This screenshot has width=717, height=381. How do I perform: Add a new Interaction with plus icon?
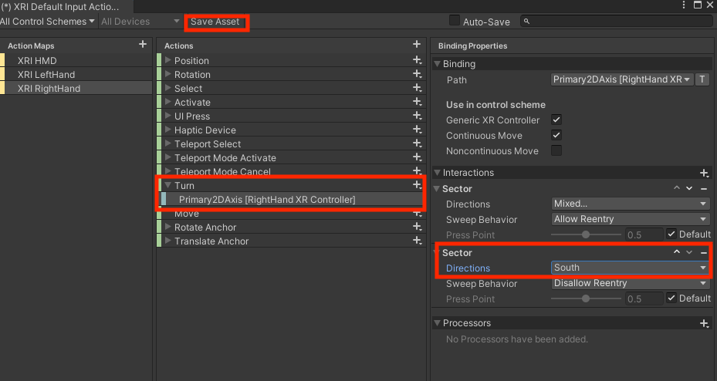tap(704, 173)
